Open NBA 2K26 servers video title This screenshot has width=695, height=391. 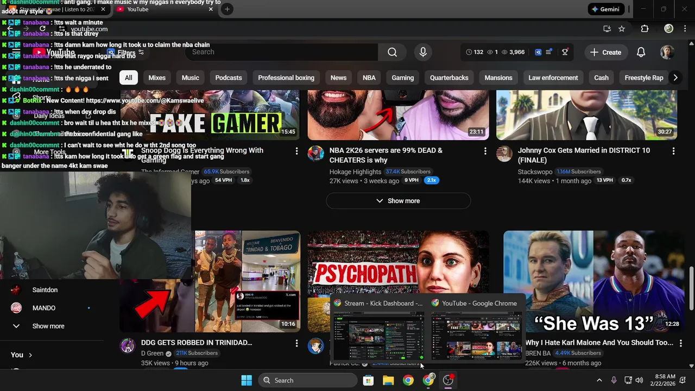click(386, 155)
